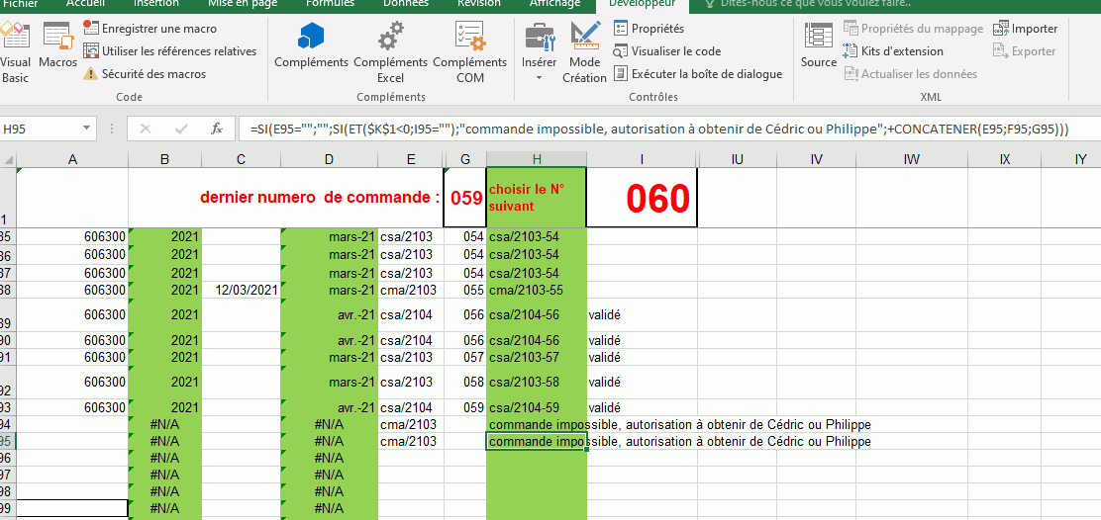Click Visualiser le code
Viewport: 1101px width, 520px height.
[x=667, y=51]
